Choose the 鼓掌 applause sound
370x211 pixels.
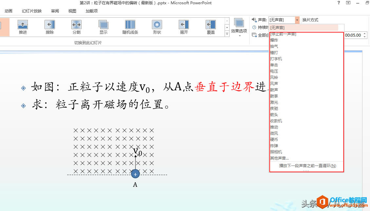[274, 96]
